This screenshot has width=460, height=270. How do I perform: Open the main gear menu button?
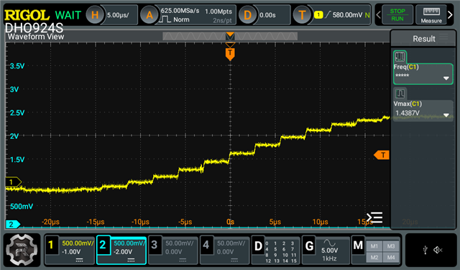point(22,250)
